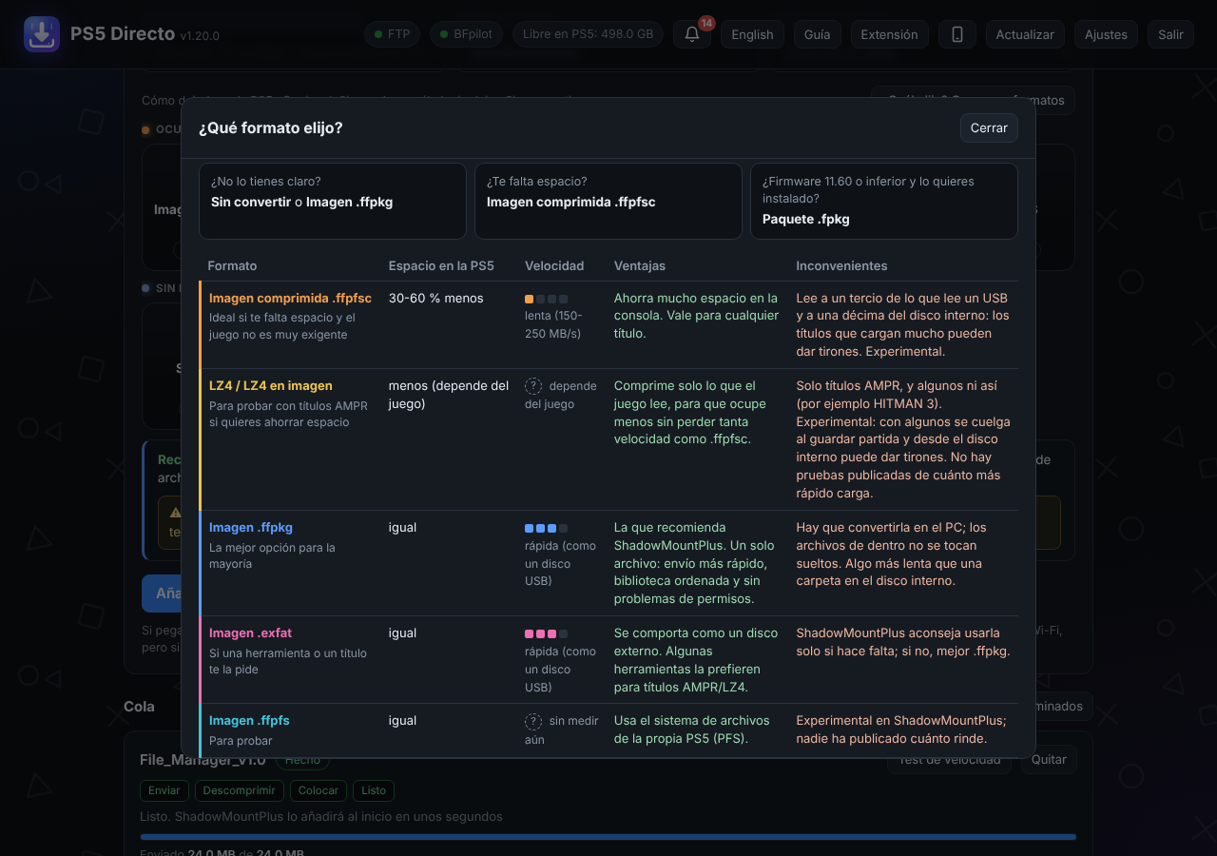This screenshot has height=856, width=1217.
Task: Click the '30-60 % menos' cell
Action: 435,299
